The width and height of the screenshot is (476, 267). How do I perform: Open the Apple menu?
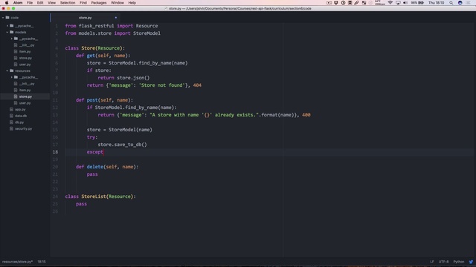click(7, 3)
